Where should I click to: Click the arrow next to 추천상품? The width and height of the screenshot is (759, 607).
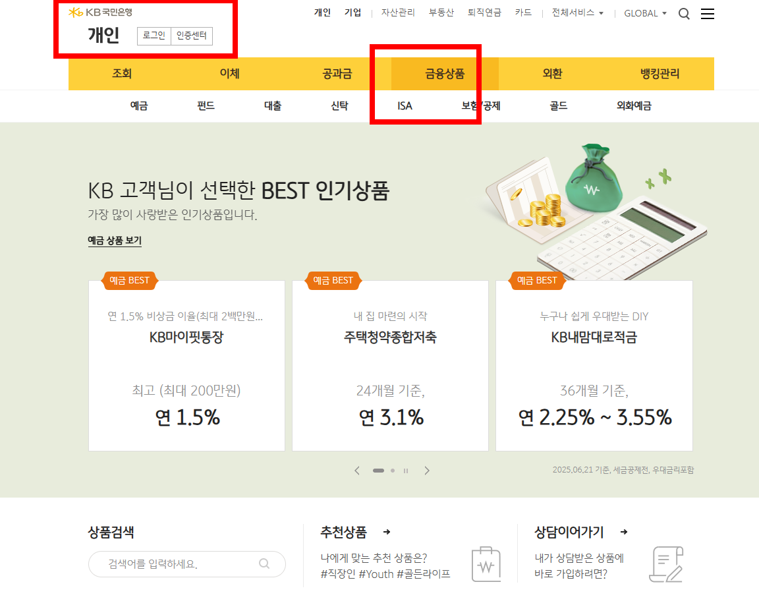click(387, 532)
